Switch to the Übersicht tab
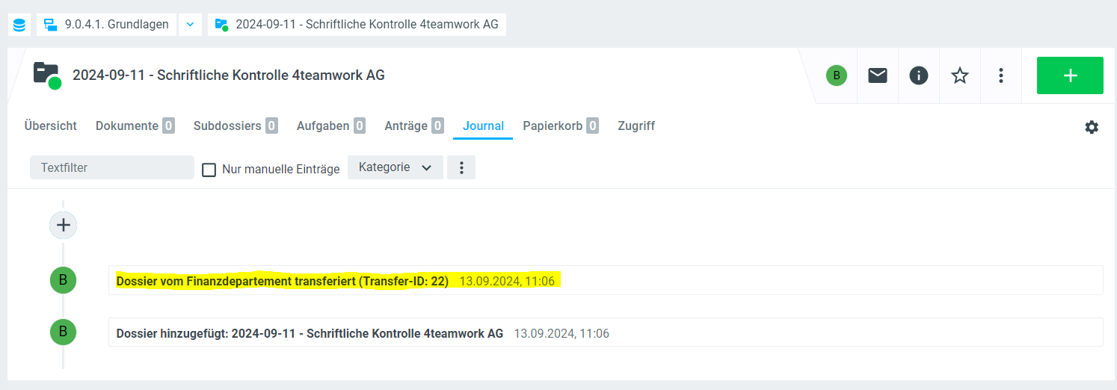Image resolution: width=1117 pixels, height=390 pixels. (x=50, y=126)
